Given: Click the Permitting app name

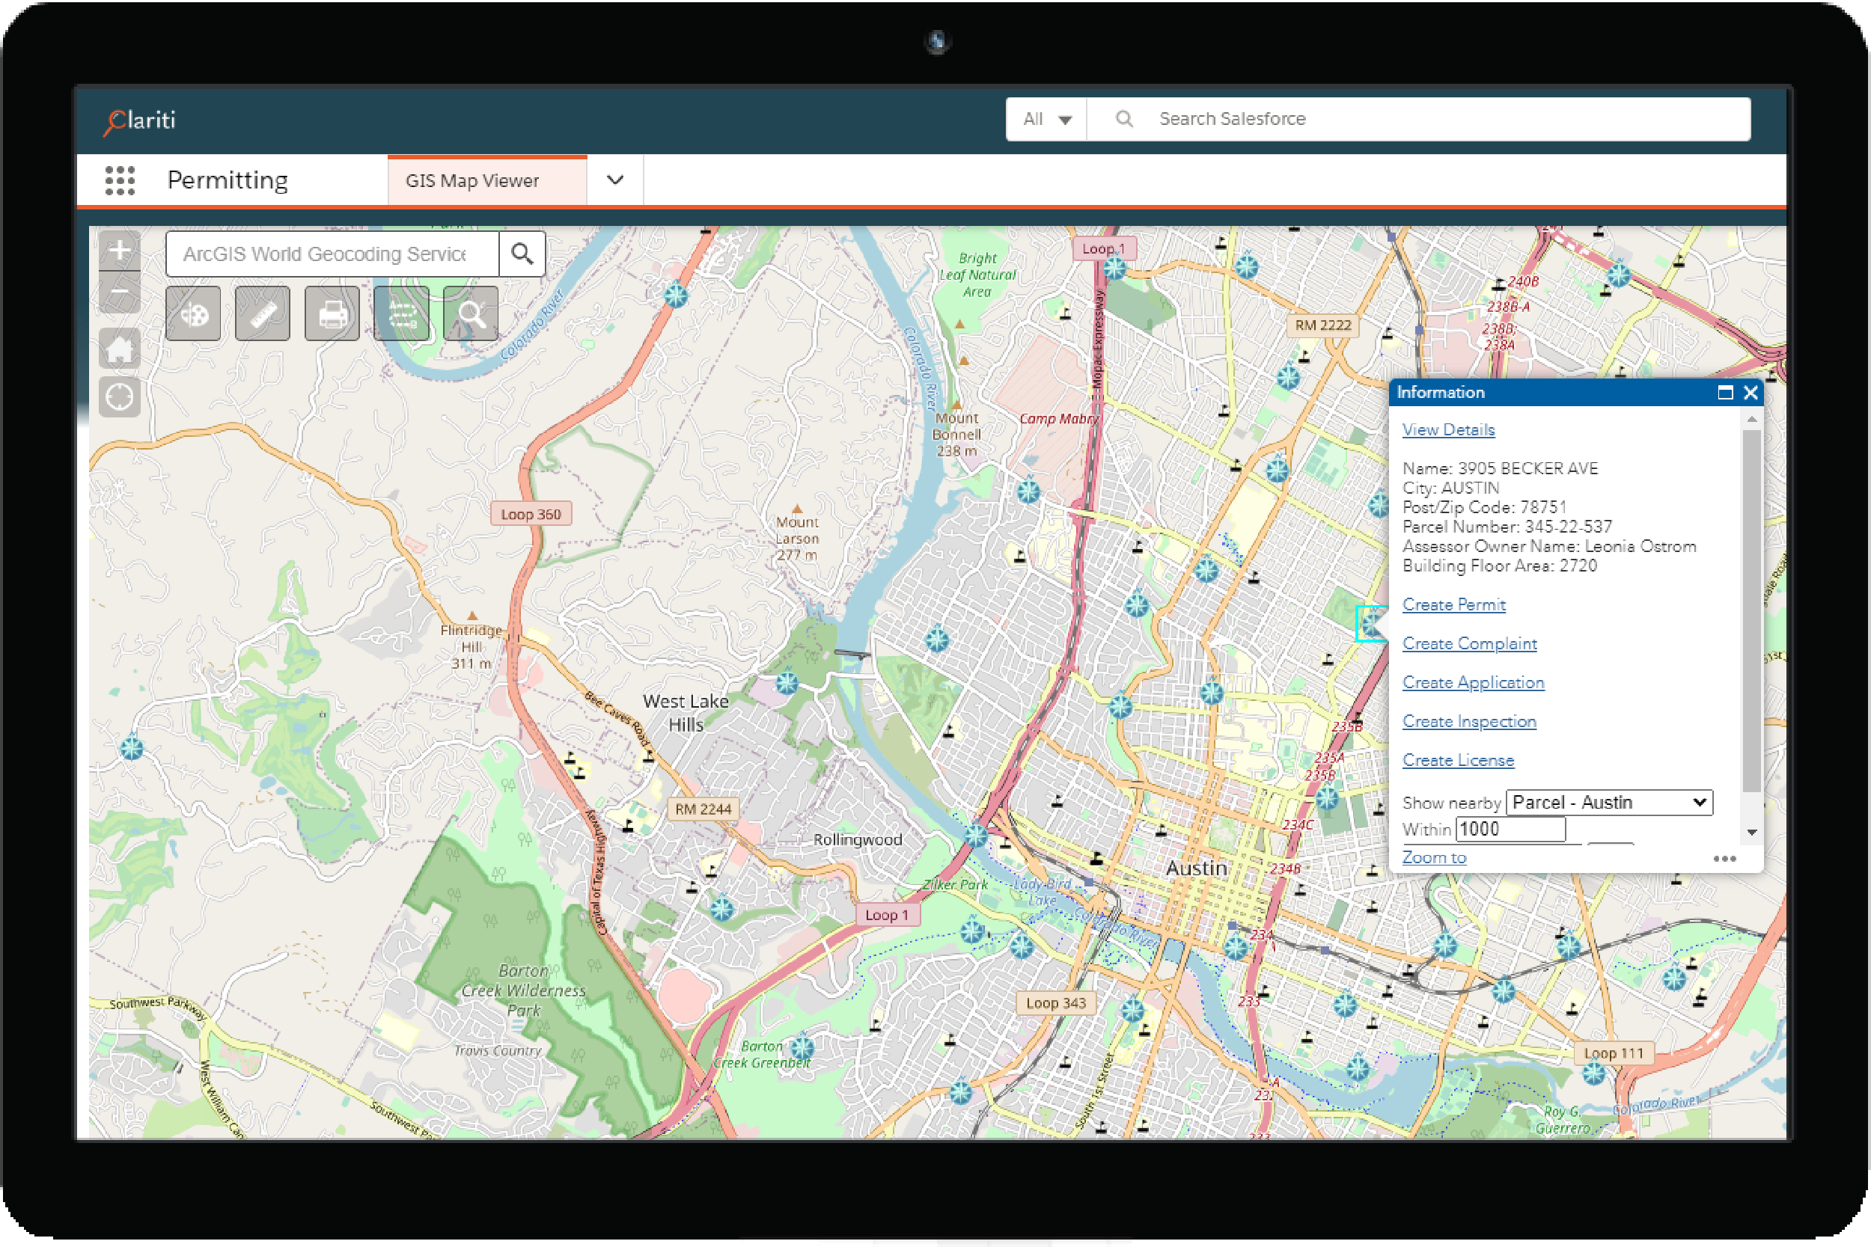Looking at the screenshot, I should [228, 180].
